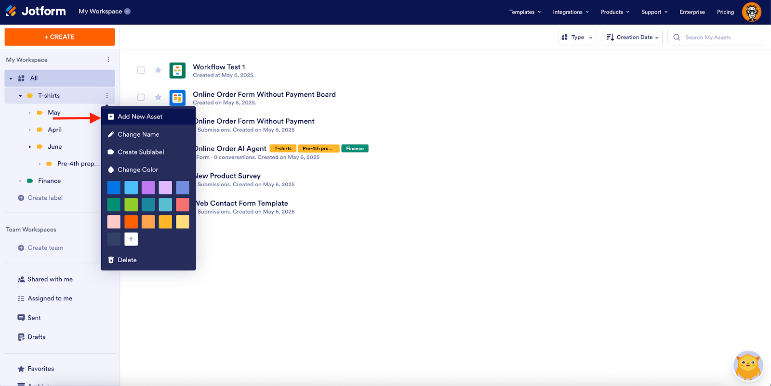Star the Online Order Form Without Payment Board

[x=158, y=97]
